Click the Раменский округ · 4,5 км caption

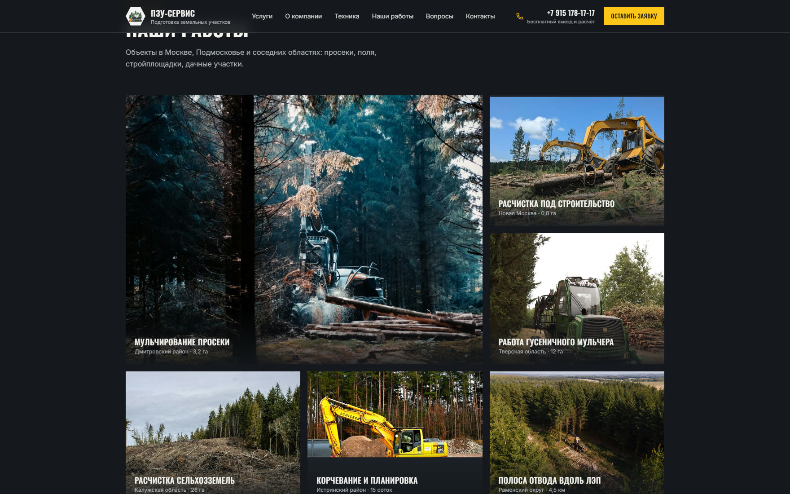click(x=531, y=490)
